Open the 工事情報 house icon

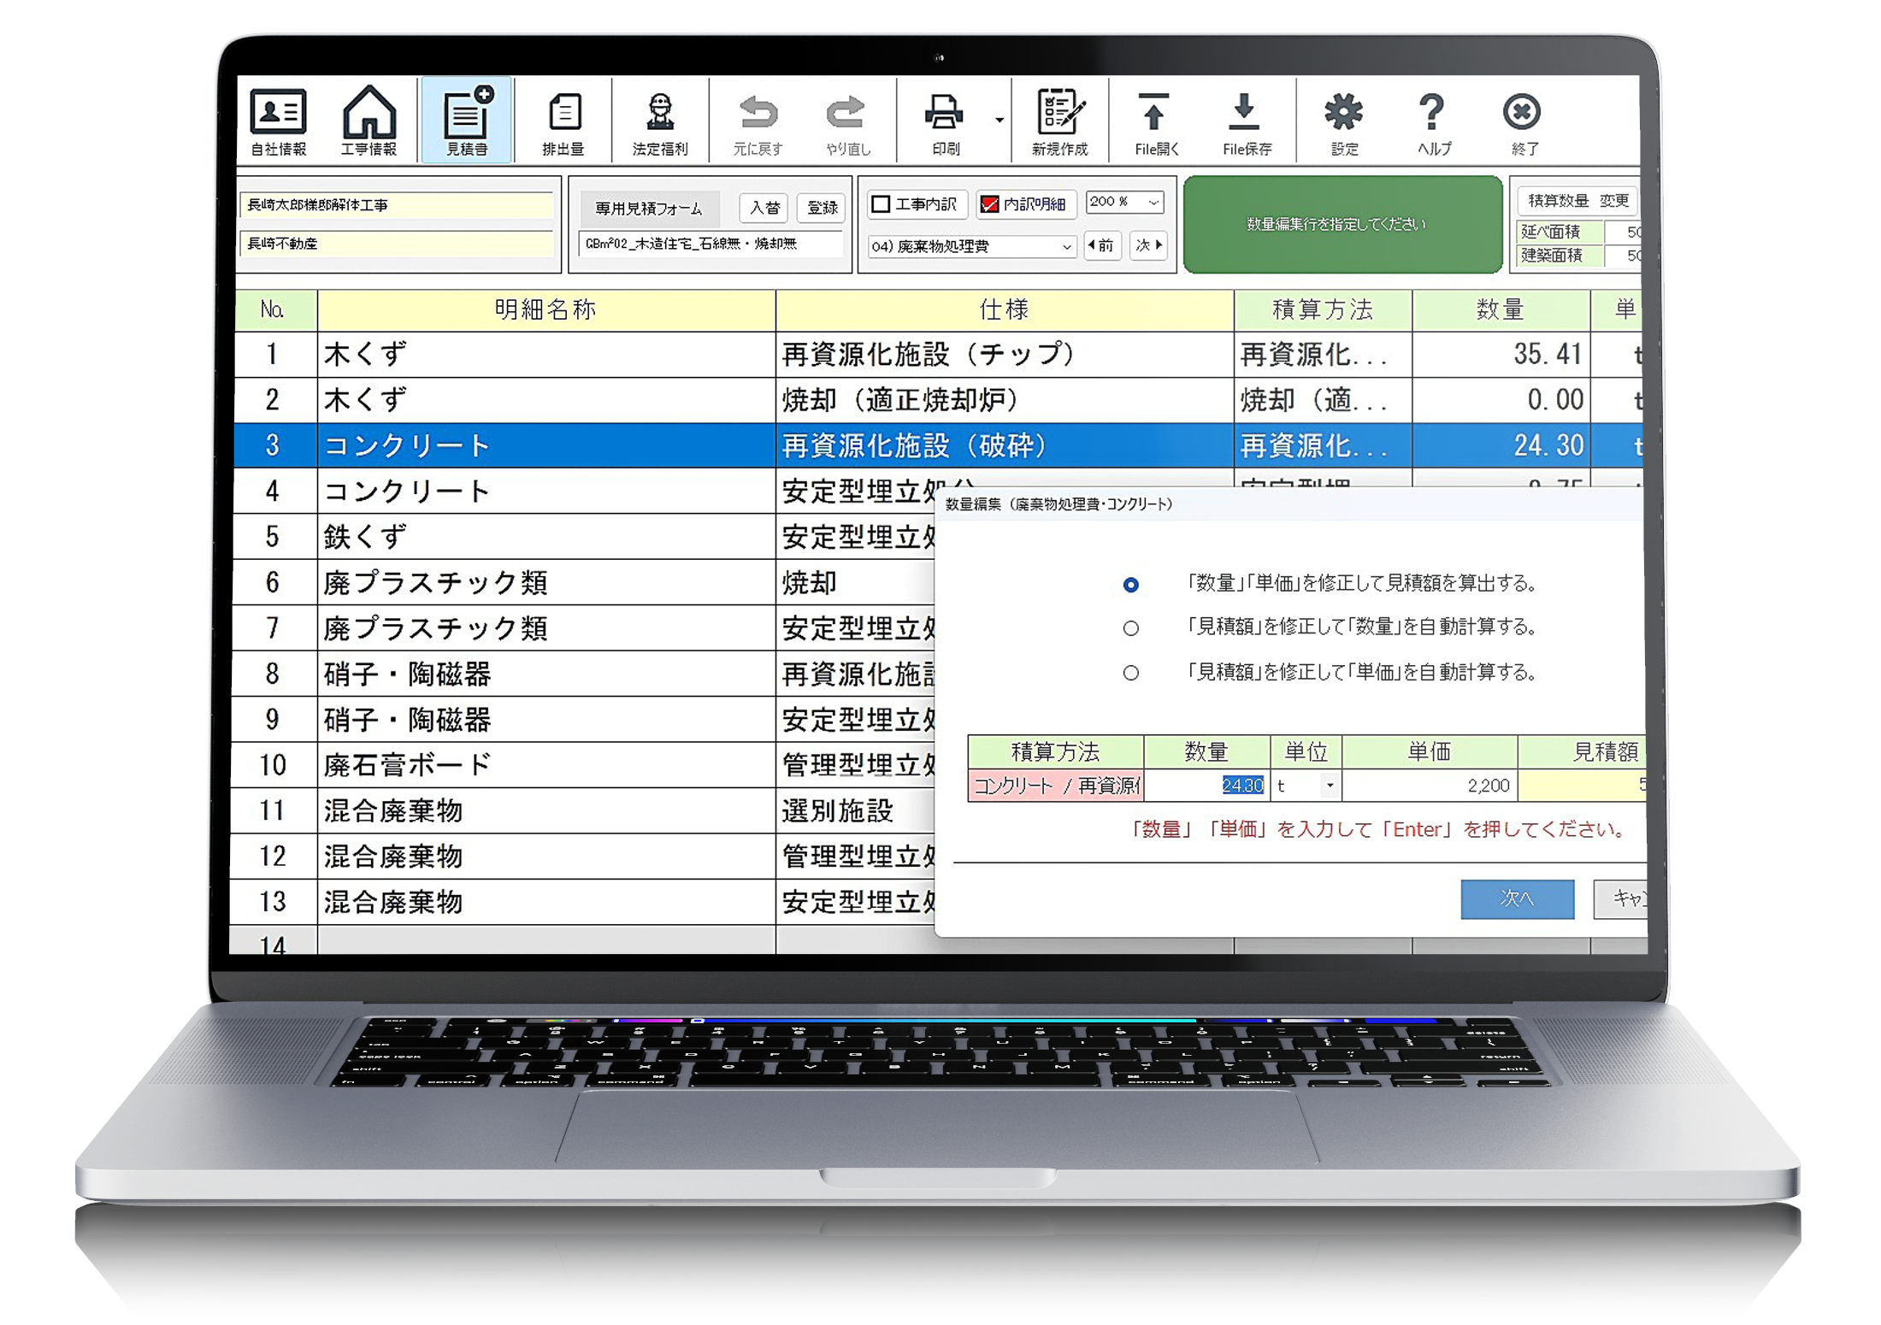tap(369, 121)
